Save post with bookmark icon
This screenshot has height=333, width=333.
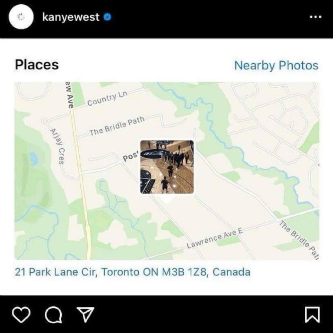tap(312, 314)
